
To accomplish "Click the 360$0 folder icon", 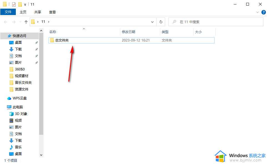I will click(11, 69).
